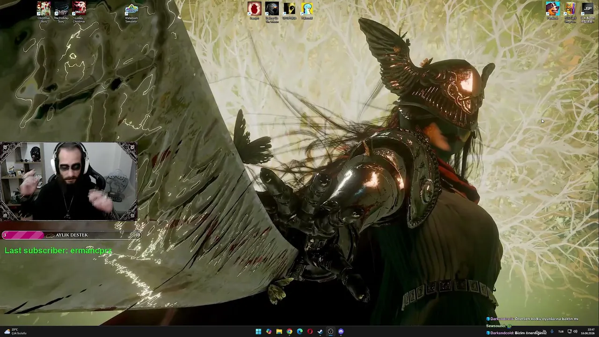599x337 pixels.
Task: Launch the red heart game shortcut
Action: pos(254,11)
